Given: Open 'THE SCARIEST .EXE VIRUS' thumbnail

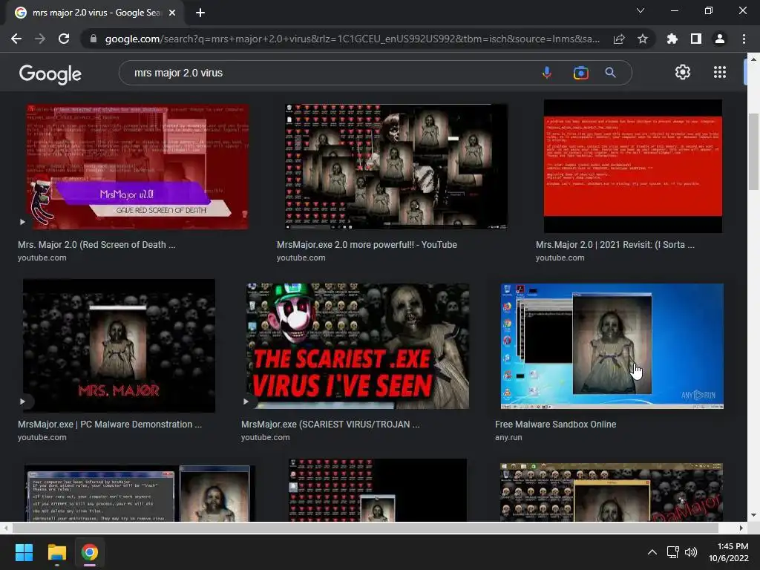Looking at the screenshot, I should coord(357,346).
